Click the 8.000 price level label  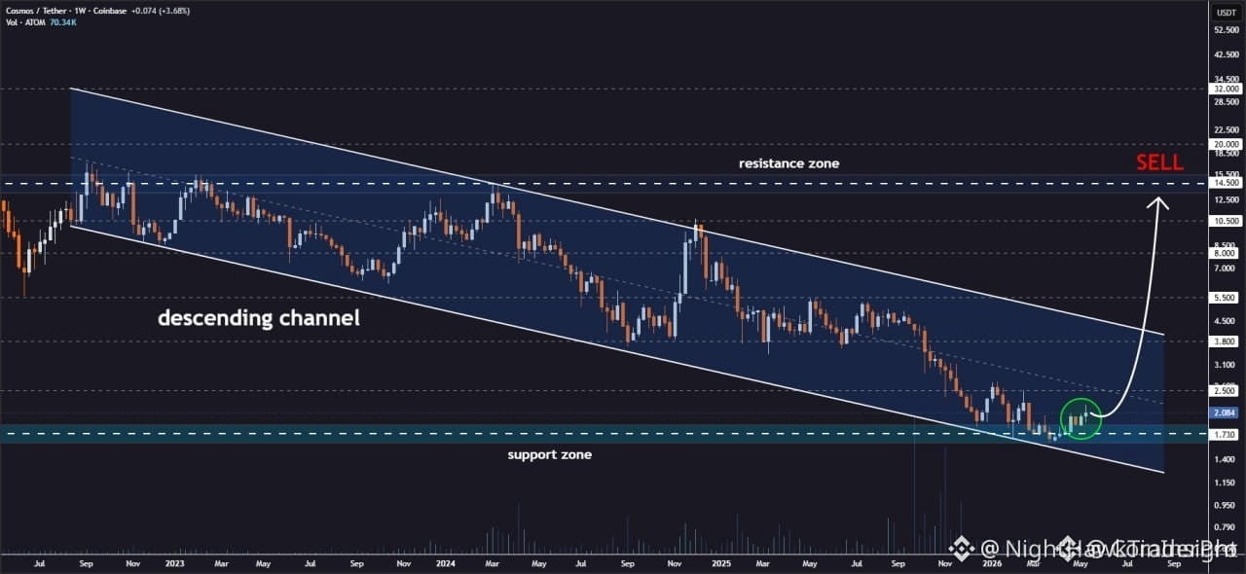click(1225, 253)
